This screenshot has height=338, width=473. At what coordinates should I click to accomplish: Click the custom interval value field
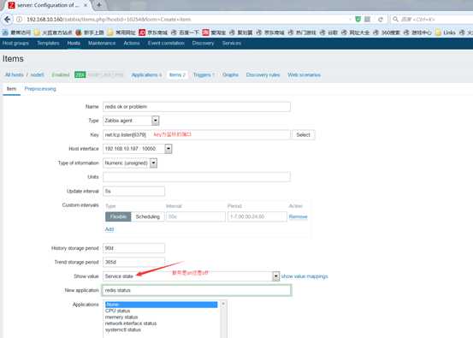coord(196,216)
